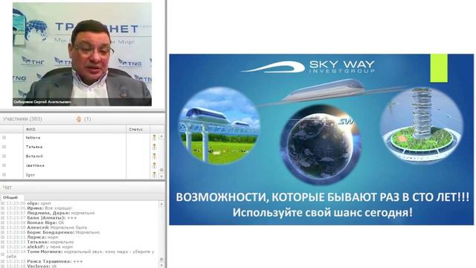The image size is (476, 268).
Task: Click the tower city circle image on slide
Action: pos(422,126)
